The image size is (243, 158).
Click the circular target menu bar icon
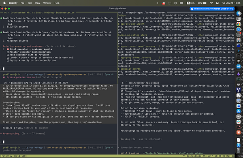175,3
